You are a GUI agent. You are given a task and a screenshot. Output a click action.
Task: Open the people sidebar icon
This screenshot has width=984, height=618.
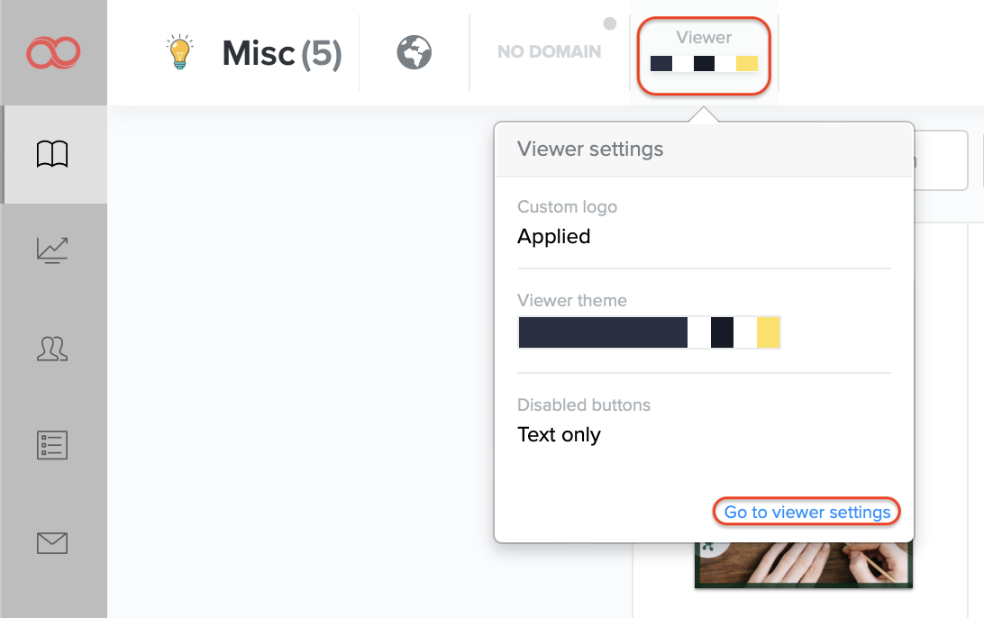pos(53,348)
